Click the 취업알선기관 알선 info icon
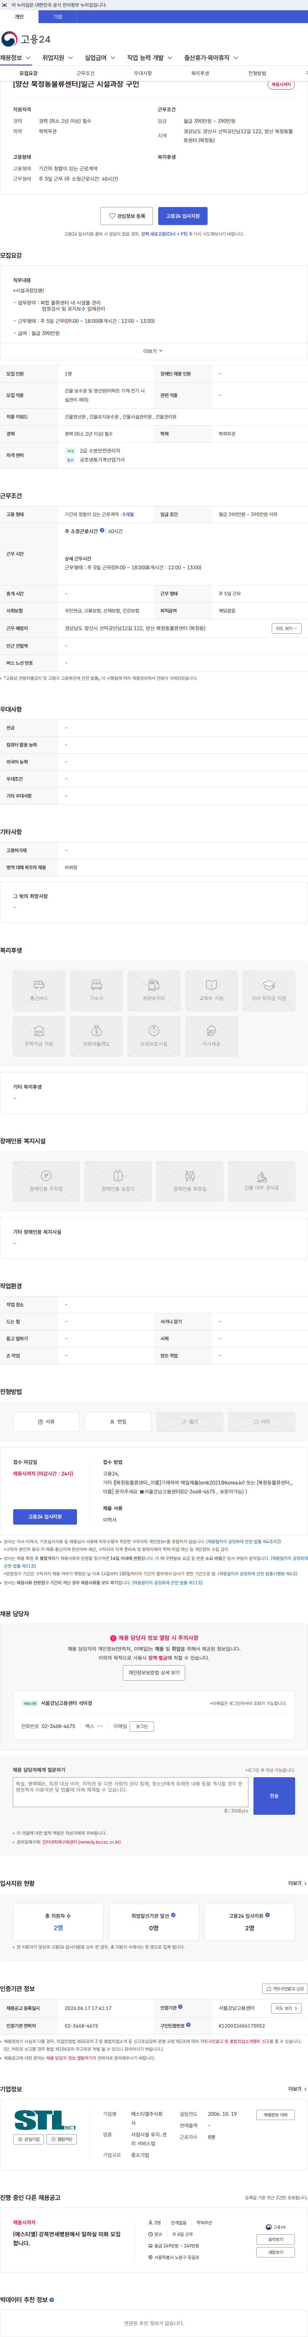Image resolution: width=308 pixels, height=2337 pixels. tap(173, 1915)
